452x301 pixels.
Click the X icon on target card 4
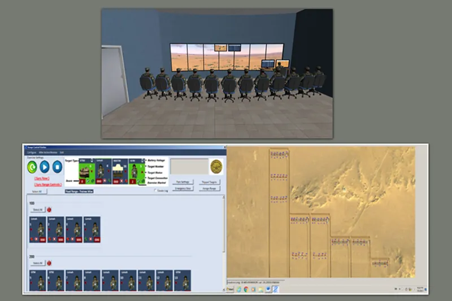[91, 239]
